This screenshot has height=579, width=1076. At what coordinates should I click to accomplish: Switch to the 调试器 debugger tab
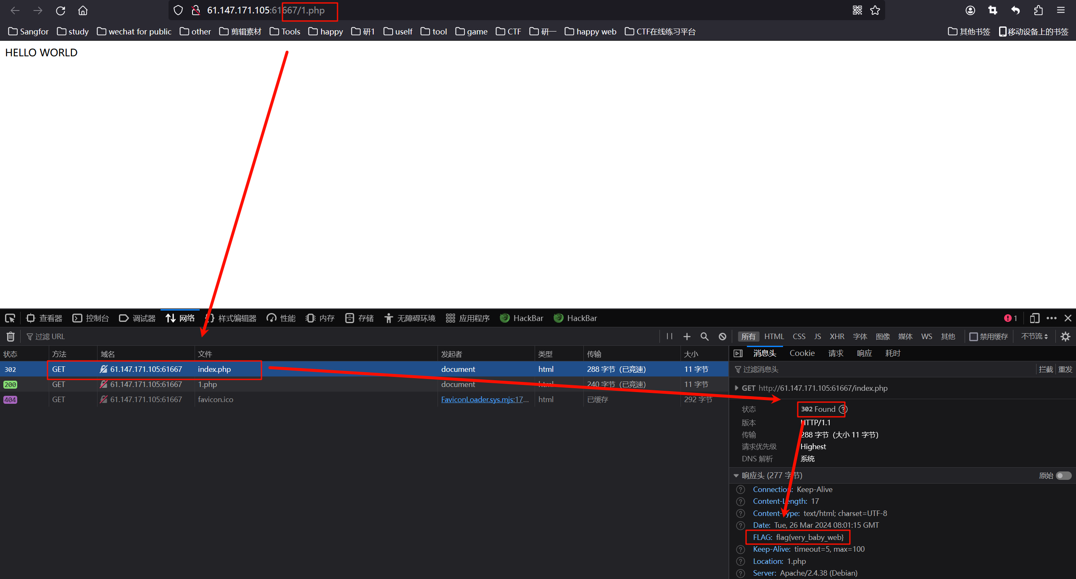137,318
